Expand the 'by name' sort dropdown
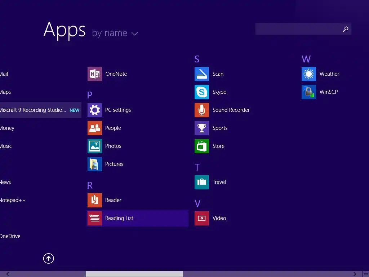The height and width of the screenshot is (277, 369). point(115,33)
